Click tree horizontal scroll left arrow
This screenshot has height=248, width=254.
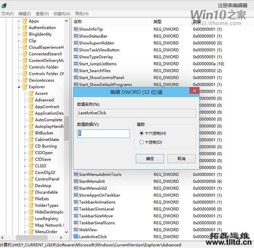point(2,238)
